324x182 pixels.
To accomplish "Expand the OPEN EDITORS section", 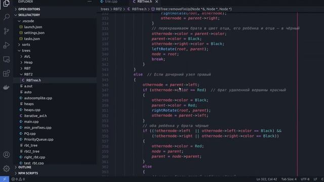I will point(29,9).
